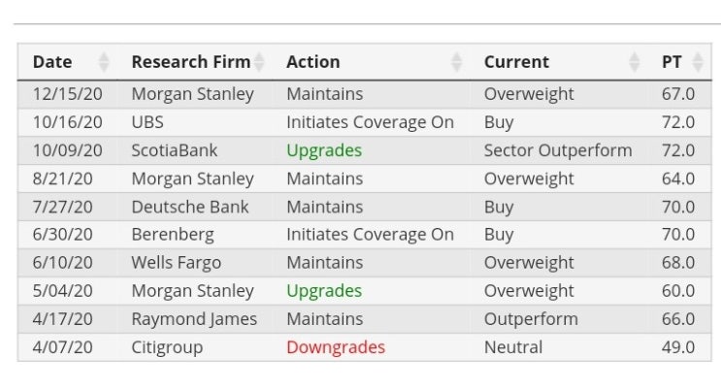Click the Action column header text
The width and height of the screenshot is (721, 389).
tap(313, 62)
